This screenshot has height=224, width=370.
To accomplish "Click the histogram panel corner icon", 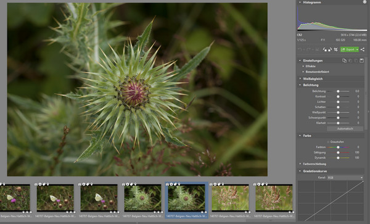I will pyautogui.click(x=365, y=2).
